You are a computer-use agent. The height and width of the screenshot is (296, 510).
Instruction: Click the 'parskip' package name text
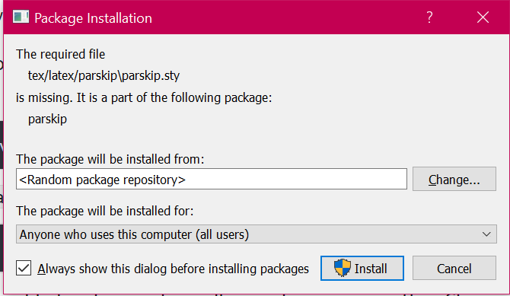click(x=47, y=119)
